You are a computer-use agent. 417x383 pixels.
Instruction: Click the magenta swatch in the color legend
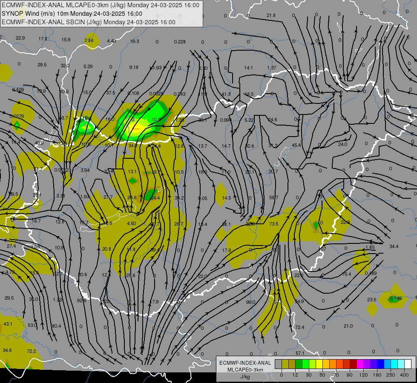[360, 364]
